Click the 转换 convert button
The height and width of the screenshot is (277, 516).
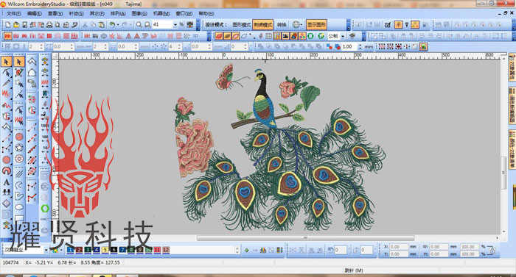282,25
